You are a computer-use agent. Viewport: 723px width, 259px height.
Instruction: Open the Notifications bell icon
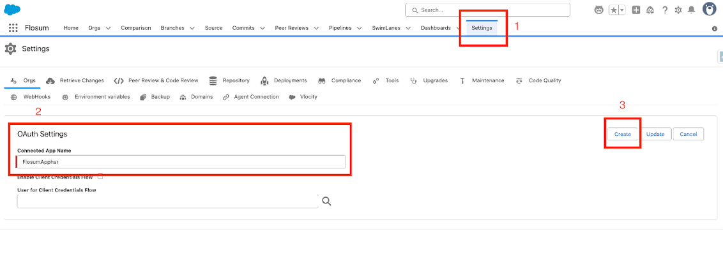[x=692, y=10]
